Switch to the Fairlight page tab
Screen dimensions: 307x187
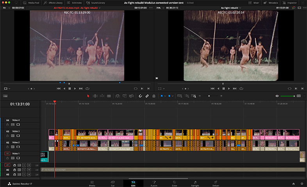pyautogui.click(x=195, y=183)
